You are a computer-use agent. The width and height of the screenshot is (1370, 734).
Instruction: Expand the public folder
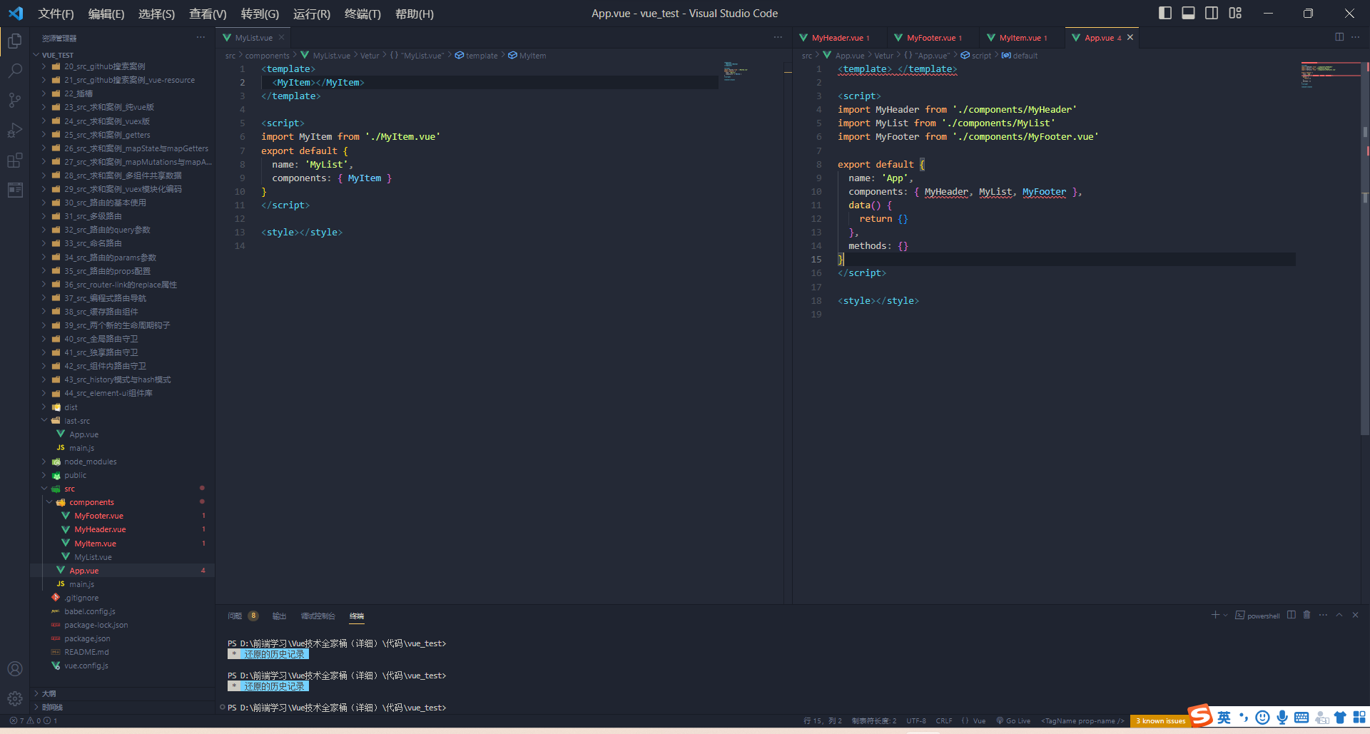(x=44, y=475)
